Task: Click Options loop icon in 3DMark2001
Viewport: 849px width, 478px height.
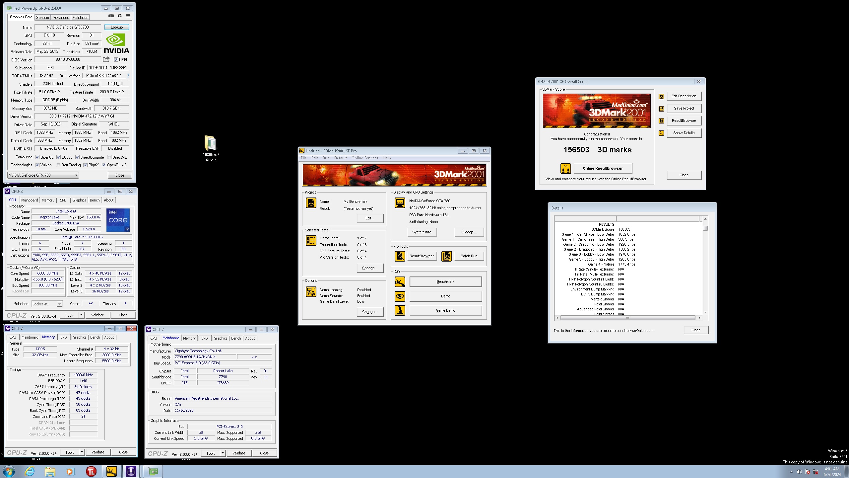Action: [x=311, y=292]
